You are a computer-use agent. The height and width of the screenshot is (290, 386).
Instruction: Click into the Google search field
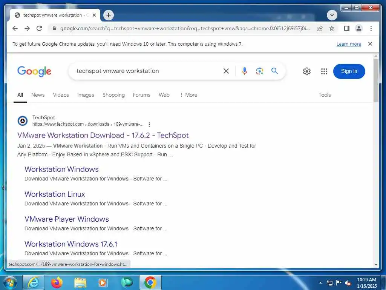click(148, 71)
